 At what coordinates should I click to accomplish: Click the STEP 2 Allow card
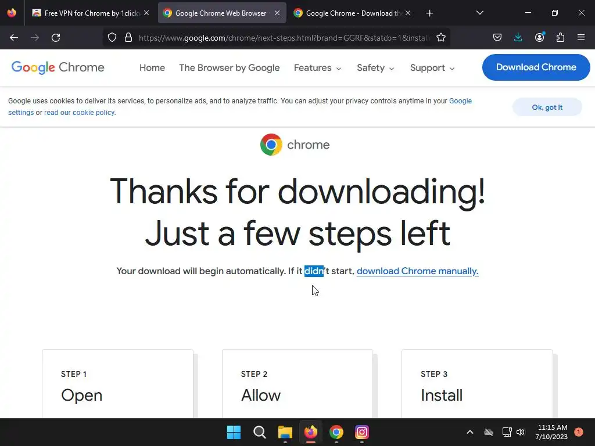point(297,384)
